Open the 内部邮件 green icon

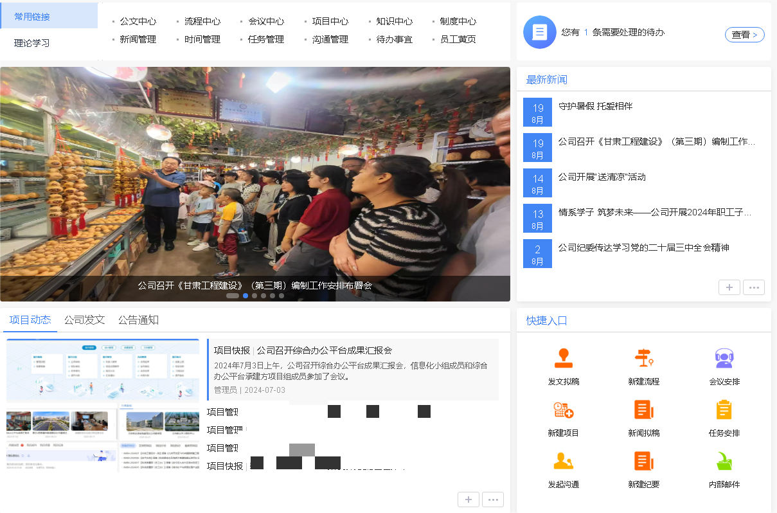tap(724, 461)
